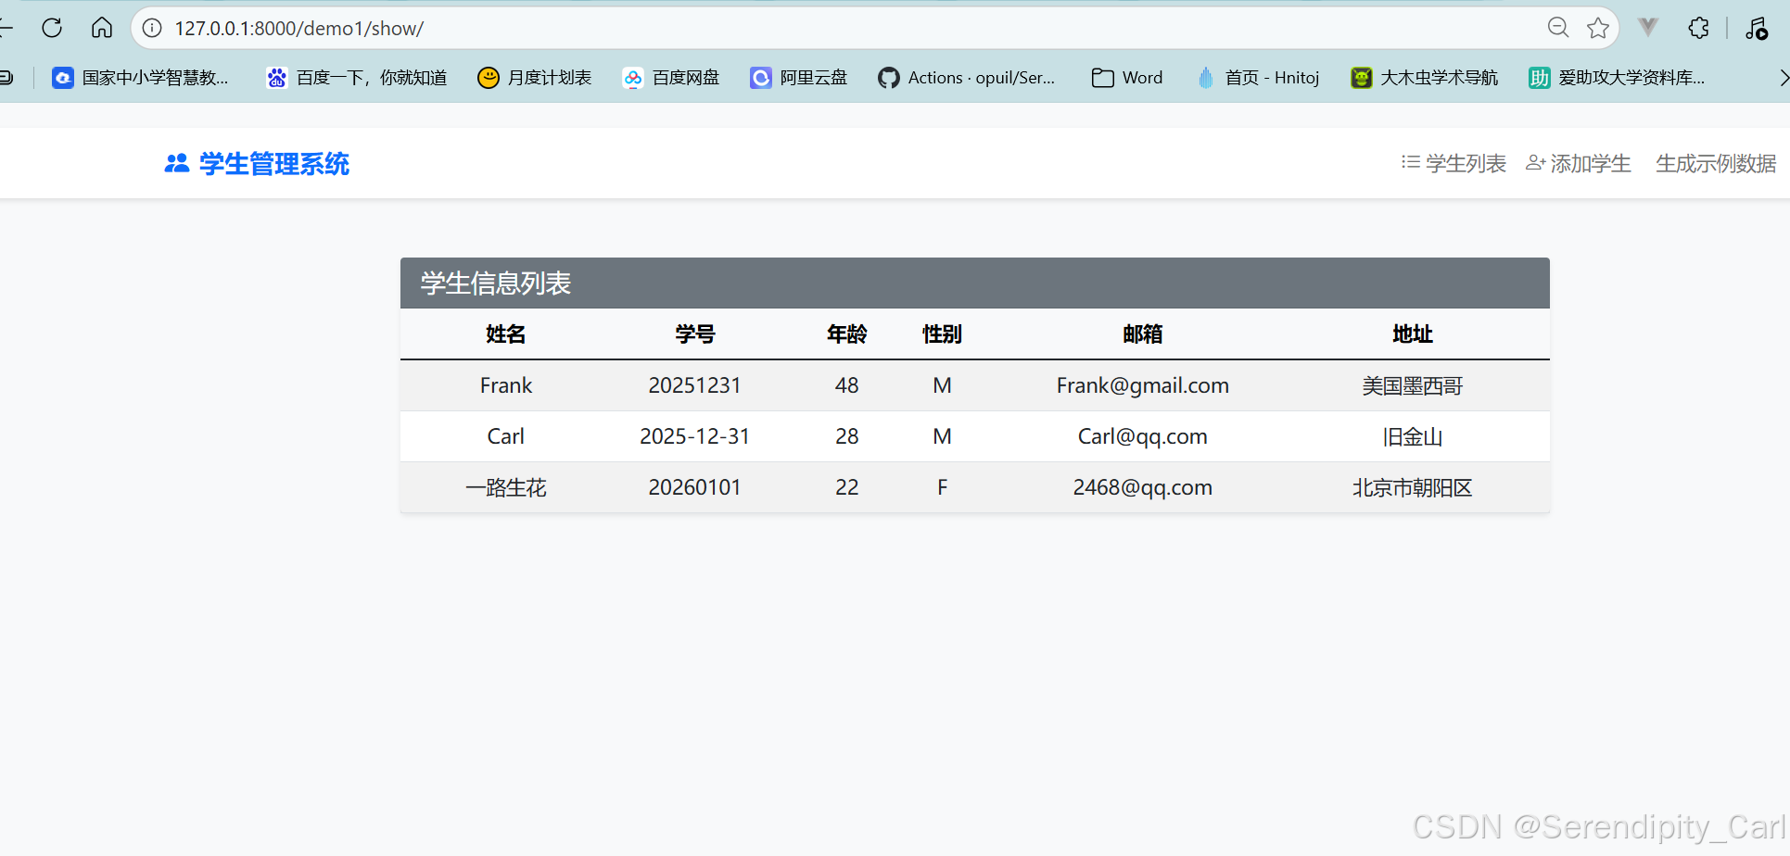
Task: Click the add-person icon next to 添加学生
Action: pos(1535,162)
